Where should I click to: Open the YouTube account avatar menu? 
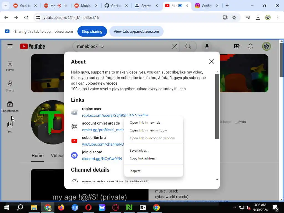(267, 46)
